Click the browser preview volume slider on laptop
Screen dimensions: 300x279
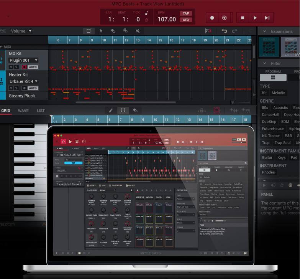click(x=221, y=221)
